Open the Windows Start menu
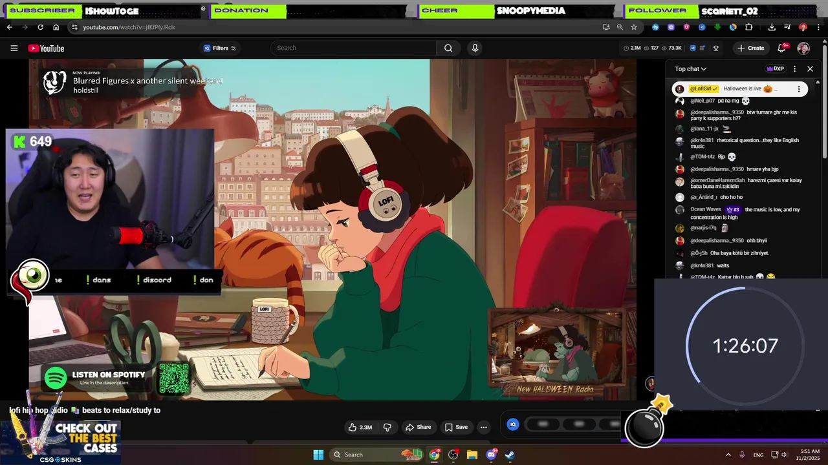828x465 pixels. 318,455
